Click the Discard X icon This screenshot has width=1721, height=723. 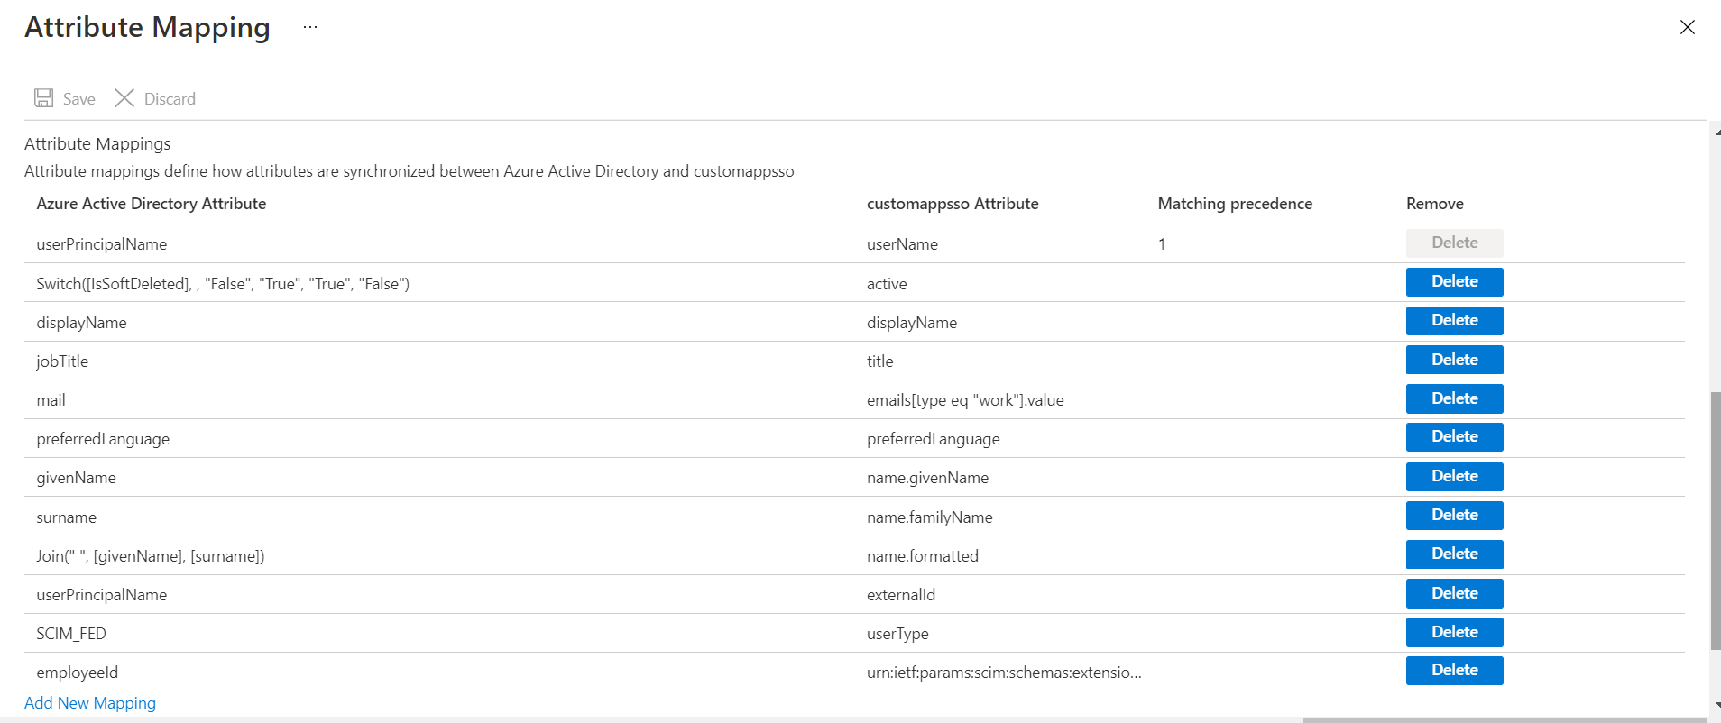[124, 98]
